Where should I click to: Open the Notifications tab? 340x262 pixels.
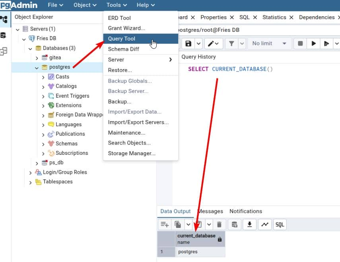tap(245, 211)
